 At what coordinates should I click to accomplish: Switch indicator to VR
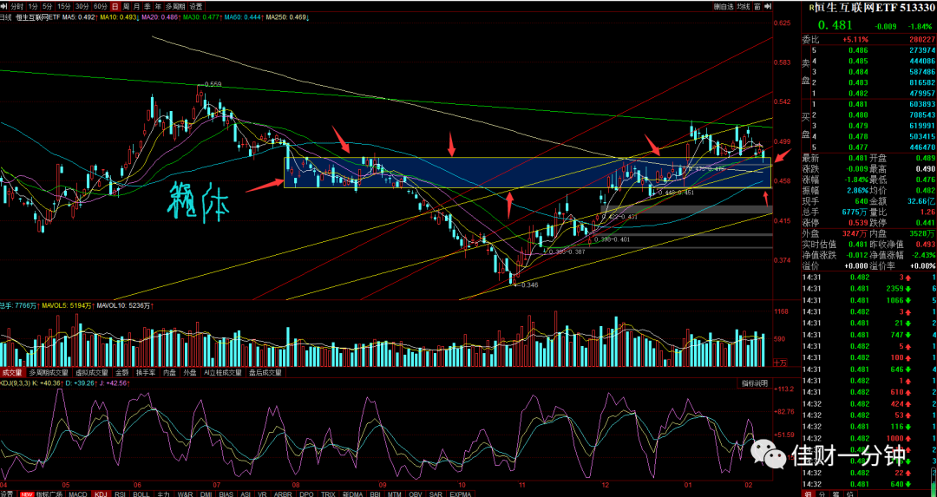[262, 494]
